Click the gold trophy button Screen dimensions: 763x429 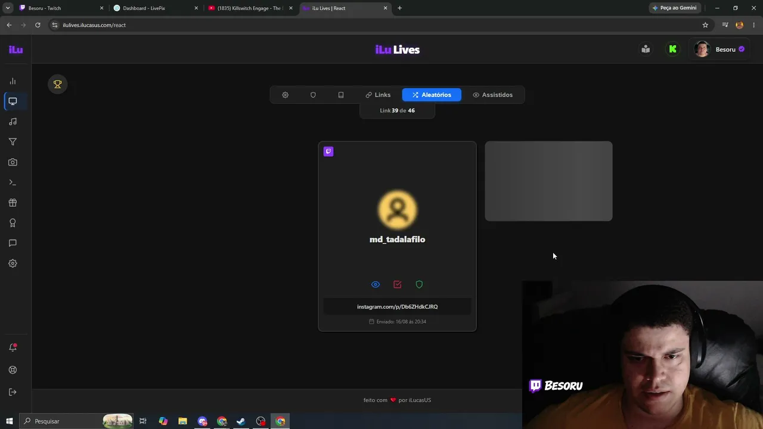[x=58, y=85]
